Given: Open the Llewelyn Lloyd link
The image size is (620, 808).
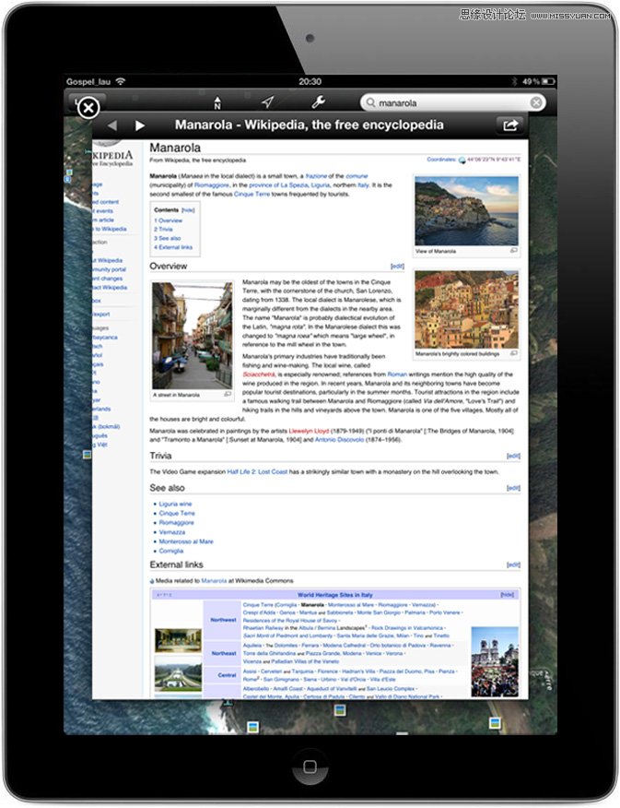Looking at the screenshot, I should (309, 431).
